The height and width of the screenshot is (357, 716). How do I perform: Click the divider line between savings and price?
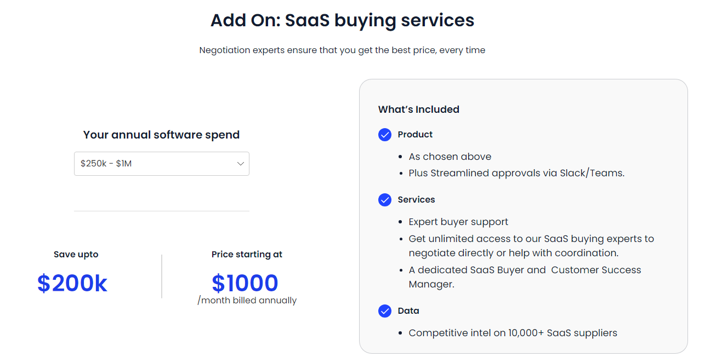tap(162, 276)
